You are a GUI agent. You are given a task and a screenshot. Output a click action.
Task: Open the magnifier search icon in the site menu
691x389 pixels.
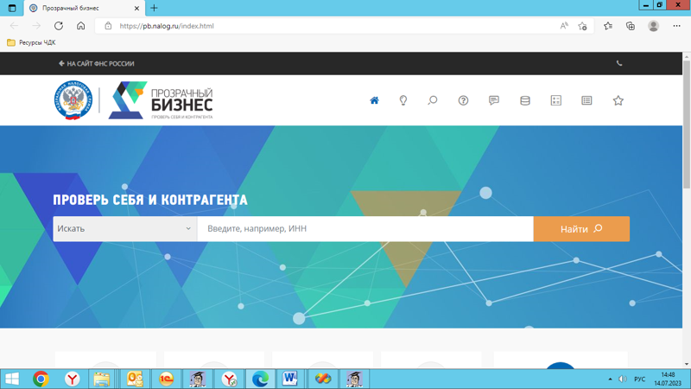click(x=433, y=100)
